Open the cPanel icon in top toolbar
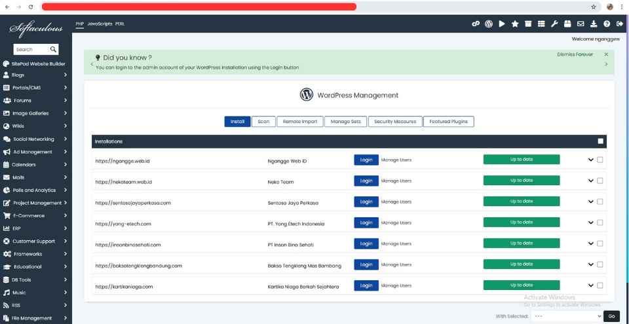 [x=476, y=24]
